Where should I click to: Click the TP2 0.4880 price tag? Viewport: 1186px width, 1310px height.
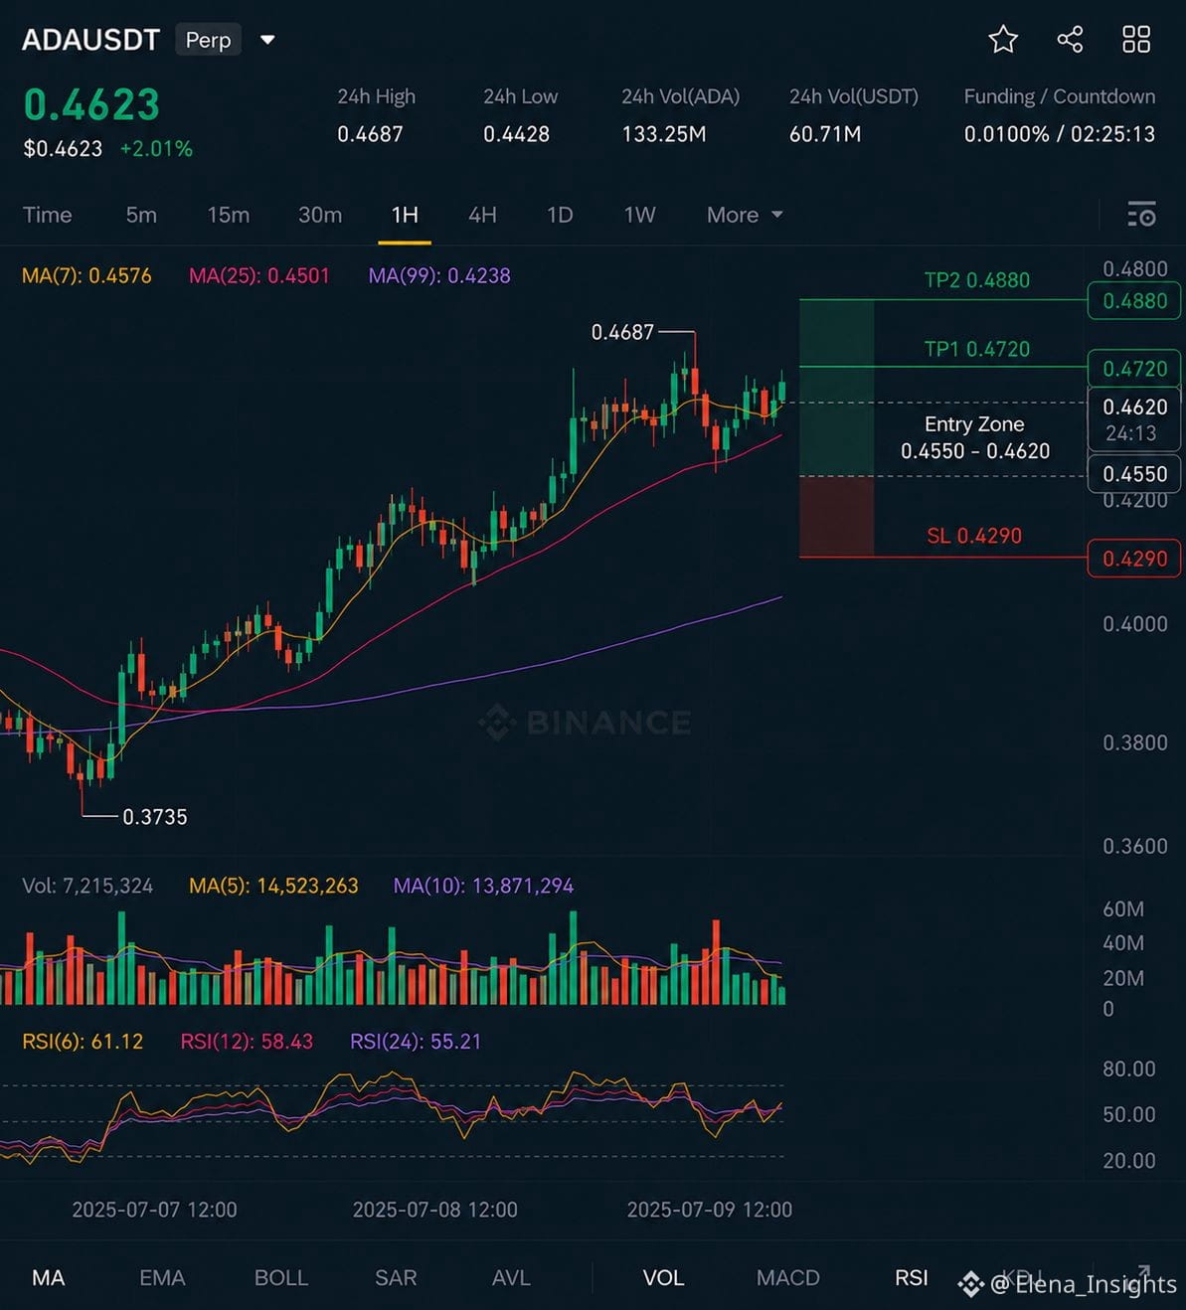click(1135, 301)
